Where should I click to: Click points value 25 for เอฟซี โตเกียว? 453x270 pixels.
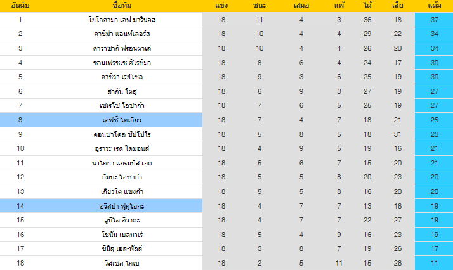434,120
